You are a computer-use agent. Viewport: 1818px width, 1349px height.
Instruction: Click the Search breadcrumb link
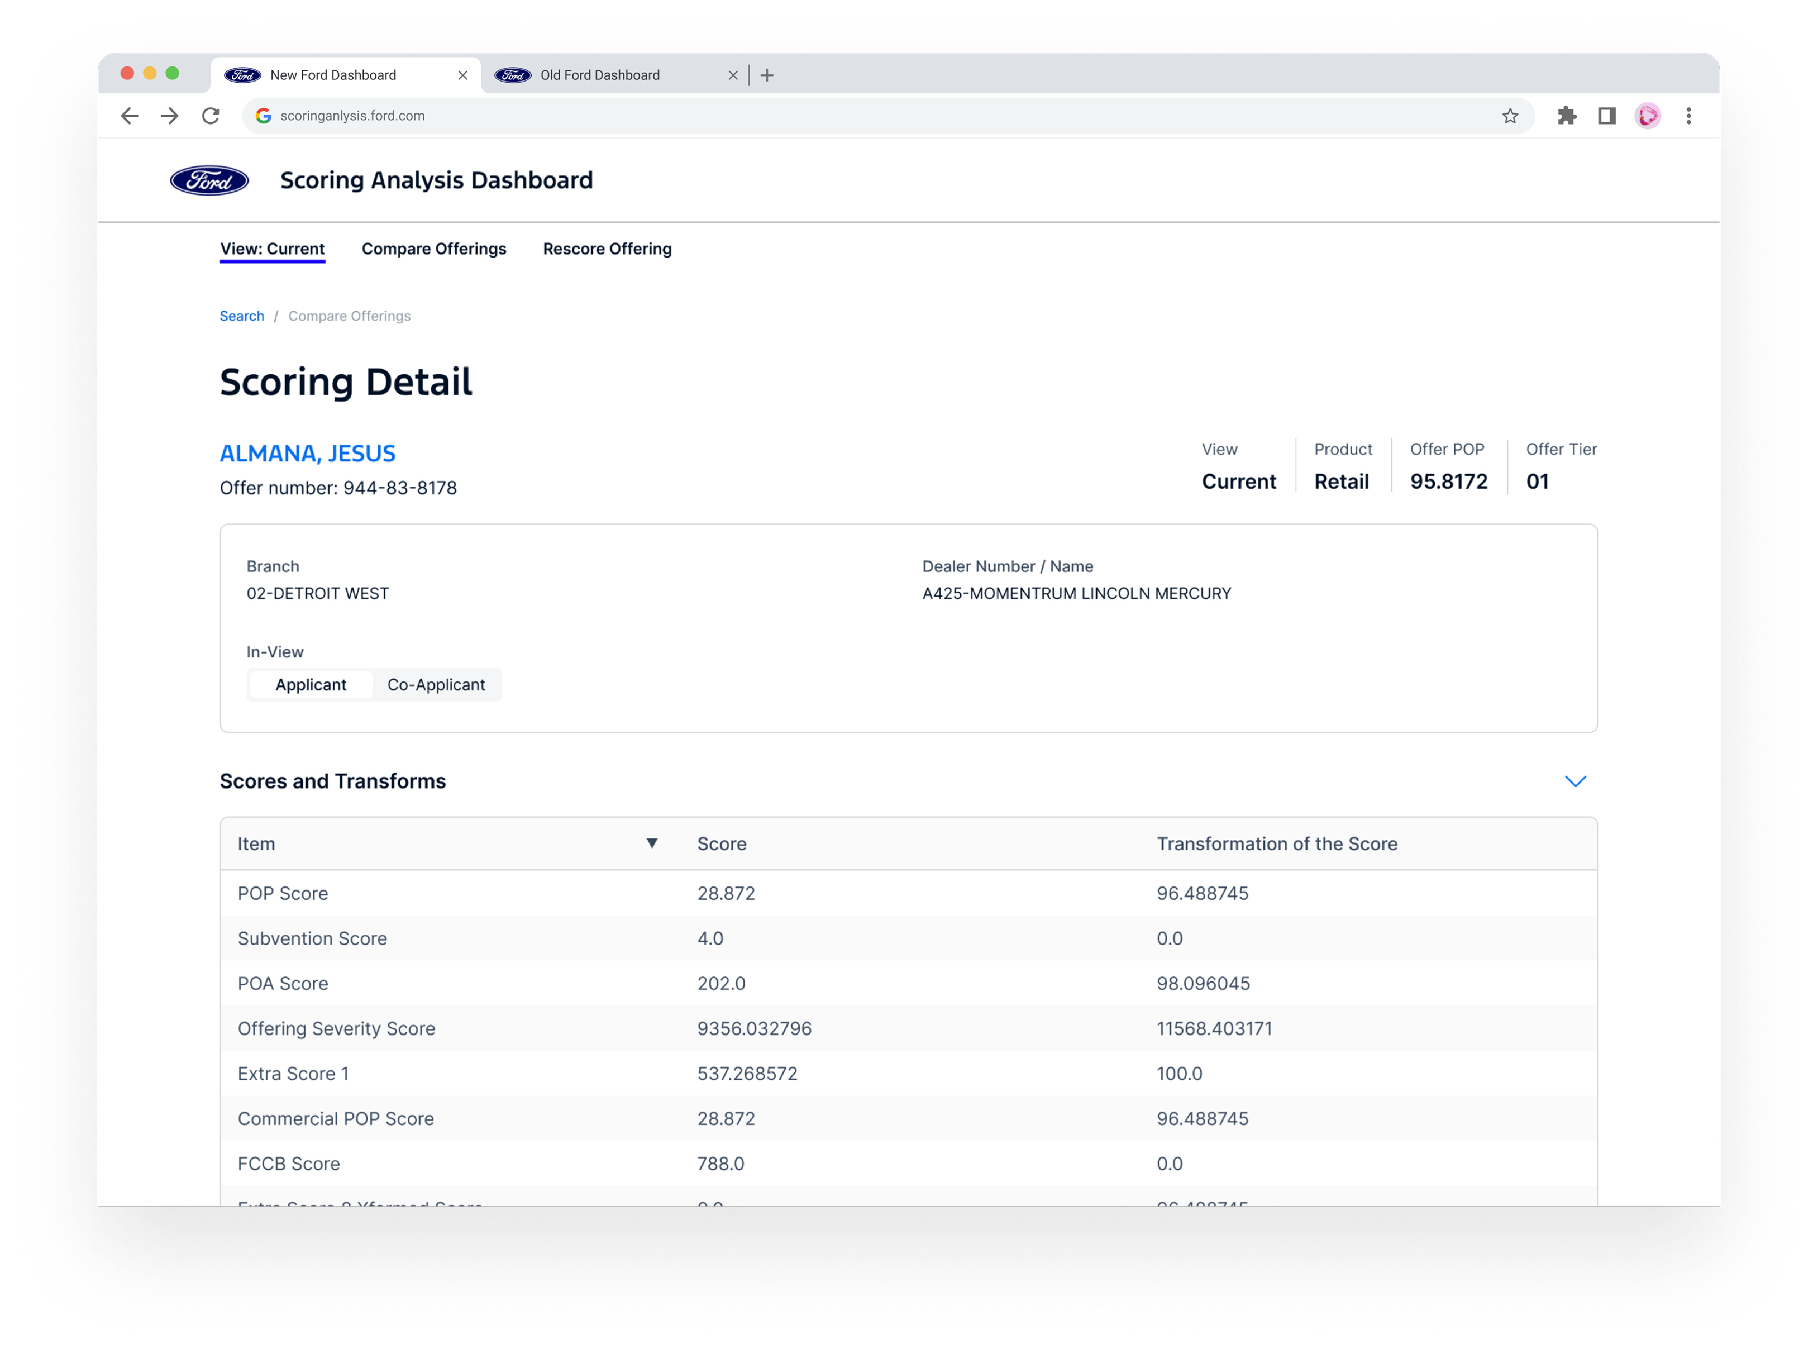click(x=242, y=316)
